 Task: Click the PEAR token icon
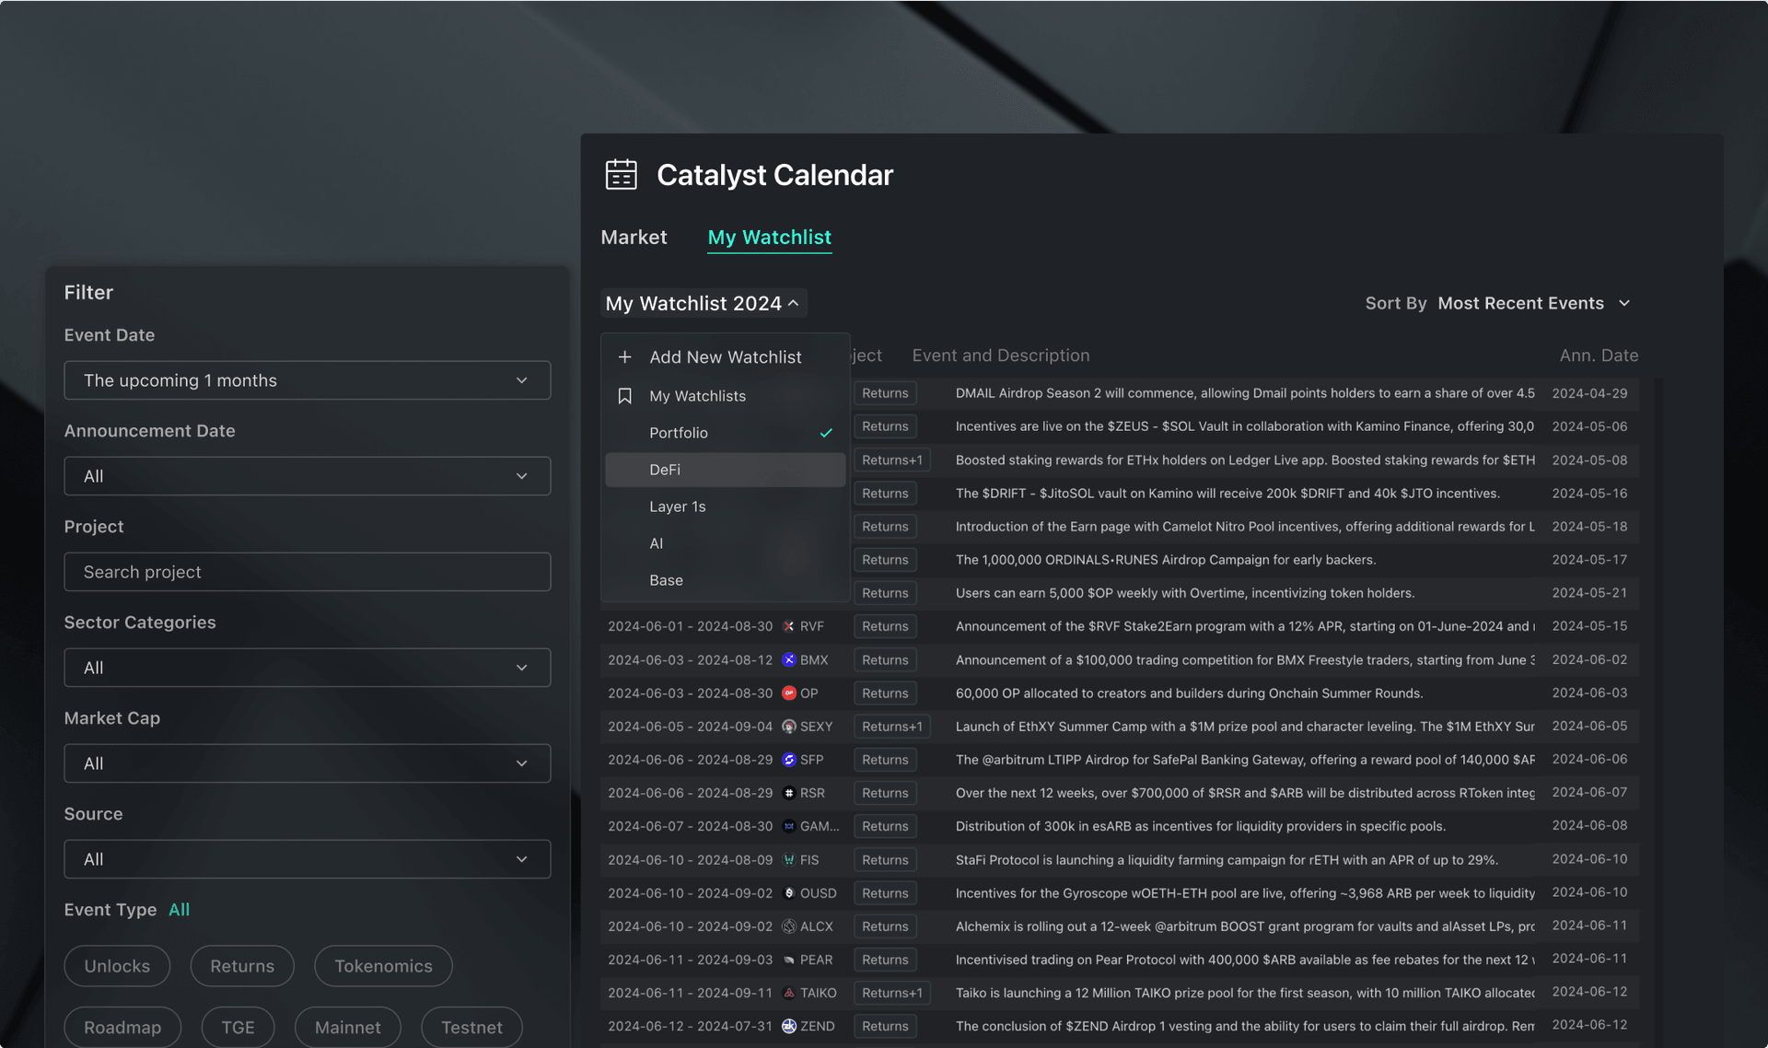[789, 960]
